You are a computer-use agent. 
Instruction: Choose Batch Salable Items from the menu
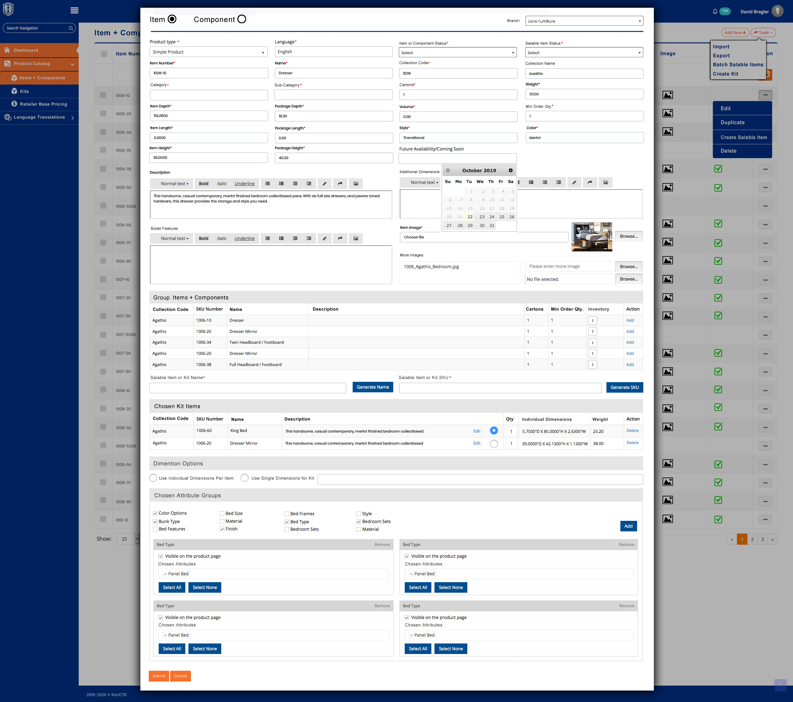tap(738, 65)
